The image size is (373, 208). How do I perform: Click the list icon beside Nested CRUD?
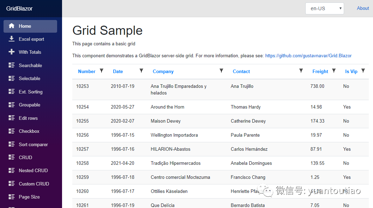[11, 170]
